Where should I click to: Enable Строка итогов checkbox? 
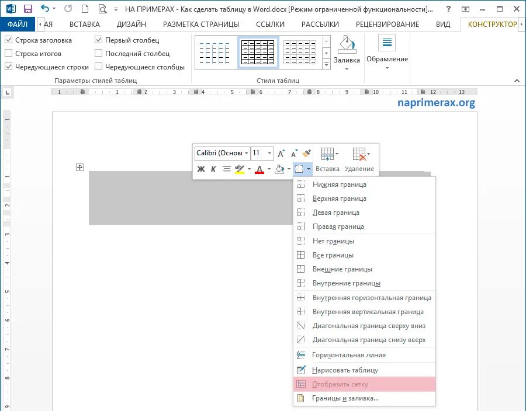(x=9, y=53)
